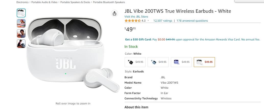Go to Portable Bluetooth Speakers breadcrumb
Viewport: 264px width, 109px height.
(x=109, y=2)
